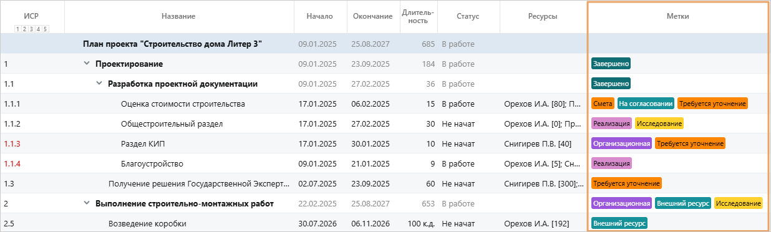
Task: Click the Смета orange tag
Action: click(x=603, y=104)
